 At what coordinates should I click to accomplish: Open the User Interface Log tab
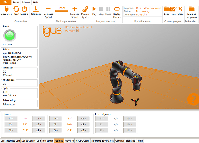(x=10, y=141)
